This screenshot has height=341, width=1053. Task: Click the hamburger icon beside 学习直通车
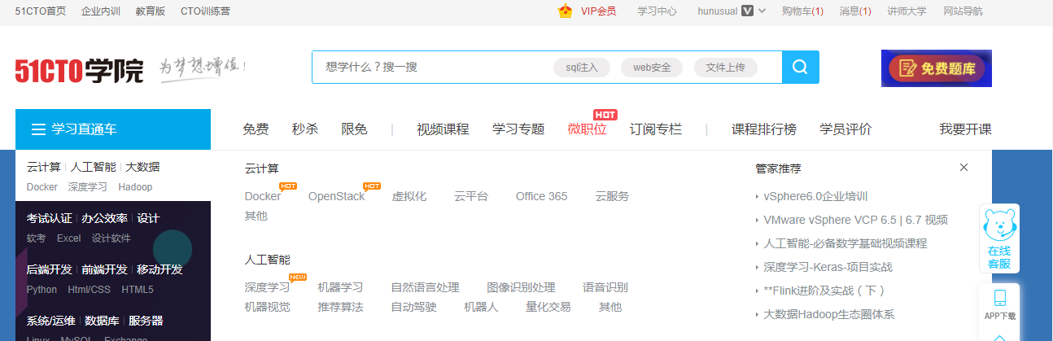(38, 129)
